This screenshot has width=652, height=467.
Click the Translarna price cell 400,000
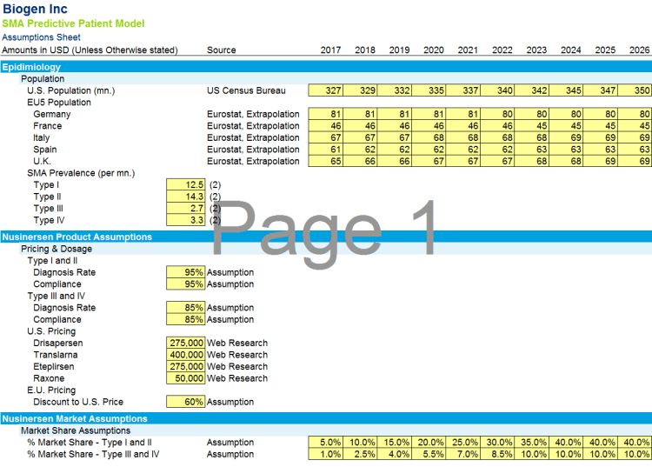[x=186, y=355]
